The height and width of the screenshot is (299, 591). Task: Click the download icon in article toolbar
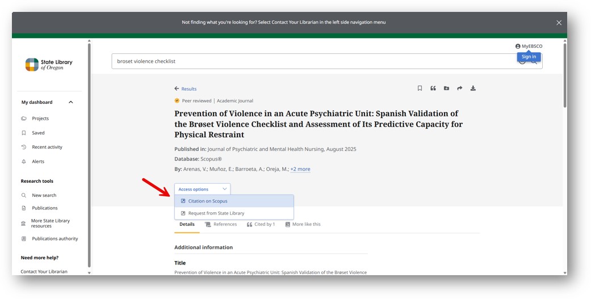(x=473, y=89)
